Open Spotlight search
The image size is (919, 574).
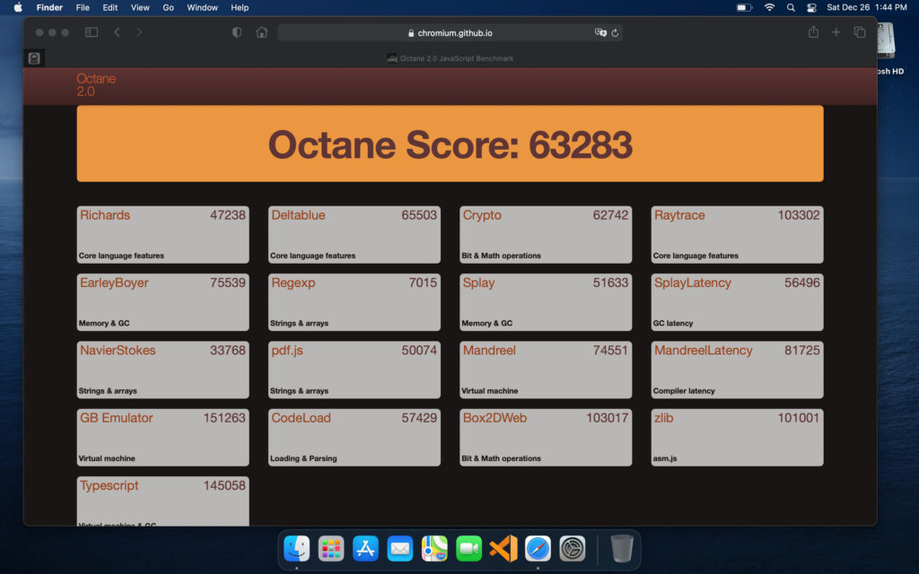pos(791,7)
